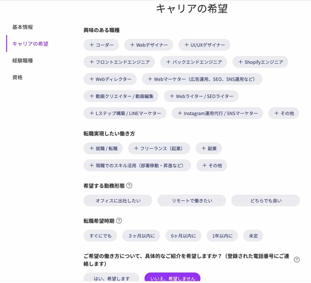Choose すぐにでも for transfer timing
Image resolution: width=311 pixels, height=283 pixels.
coord(100,235)
